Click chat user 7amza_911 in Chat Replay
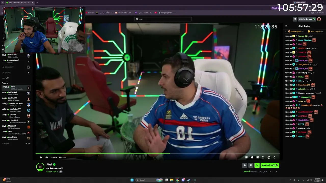This screenshot has height=183, width=326. [x=303, y=36]
